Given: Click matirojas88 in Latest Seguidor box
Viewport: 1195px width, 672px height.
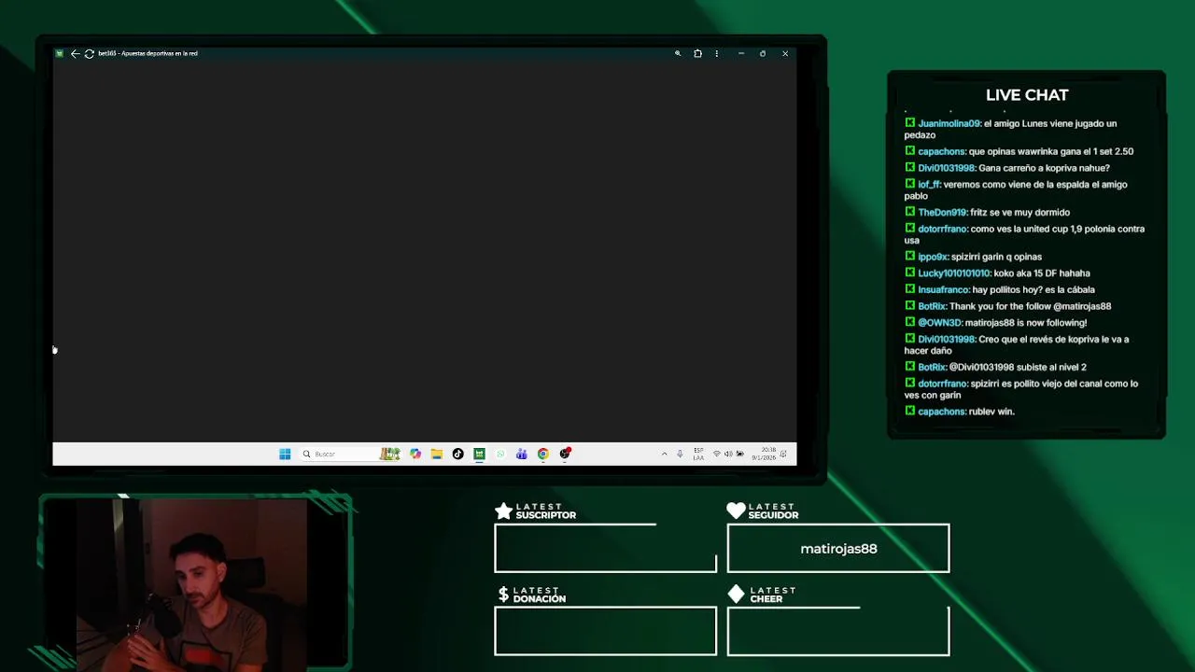Looking at the screenshot, I should tap(838, 549).
